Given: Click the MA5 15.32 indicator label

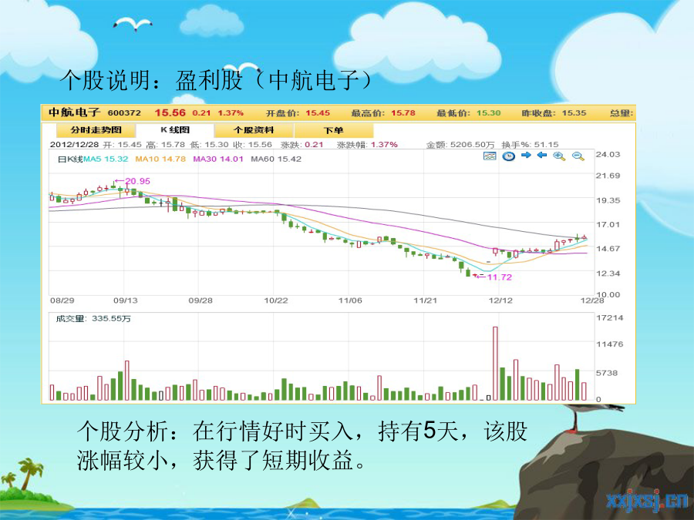Looking at the screenshot, I should 106,159.
